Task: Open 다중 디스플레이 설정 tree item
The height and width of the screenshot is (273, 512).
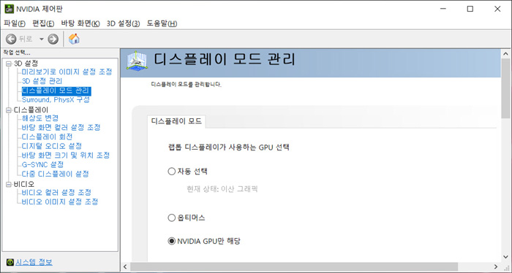Action: tap(55, 174)
